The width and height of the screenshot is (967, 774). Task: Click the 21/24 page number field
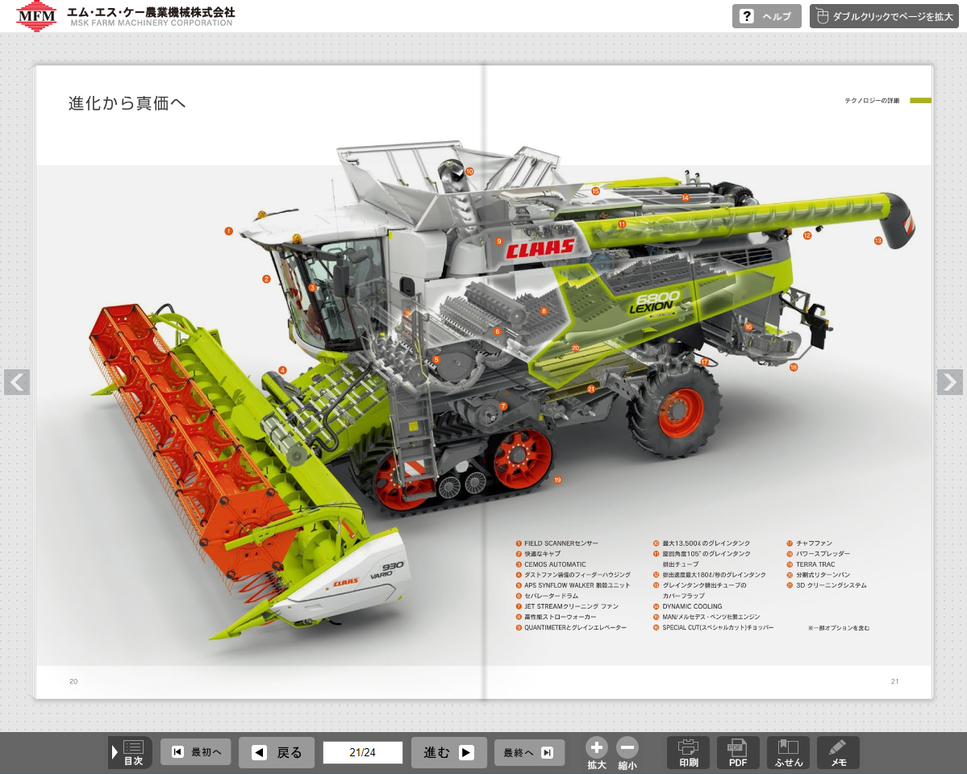(363, 752)
